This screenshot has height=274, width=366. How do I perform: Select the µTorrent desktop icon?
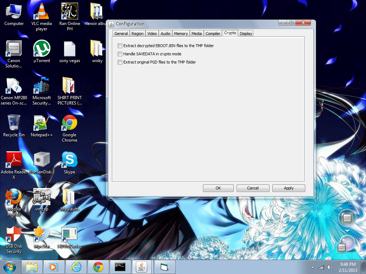[x=41, y=51]
